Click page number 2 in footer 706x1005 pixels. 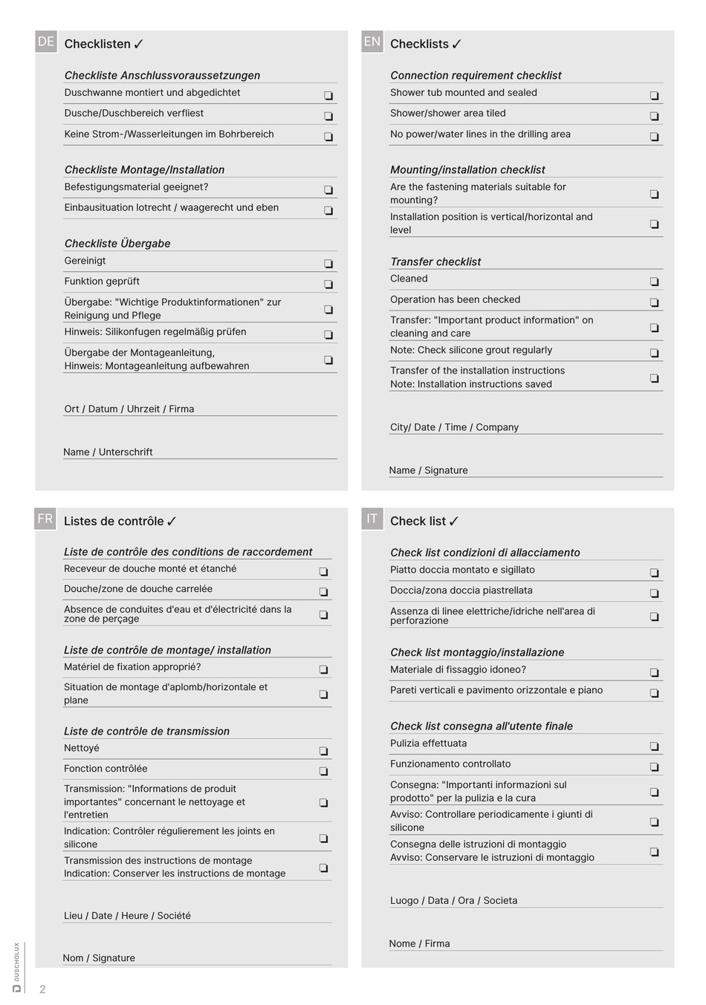click(x=42, y=989)
